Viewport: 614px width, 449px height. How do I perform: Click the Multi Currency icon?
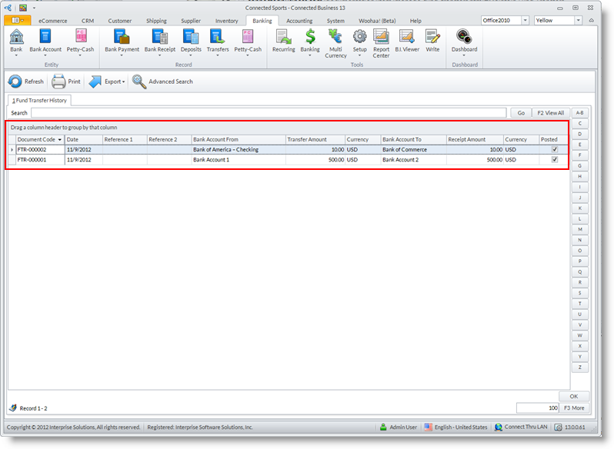click(x=335, y=35)
